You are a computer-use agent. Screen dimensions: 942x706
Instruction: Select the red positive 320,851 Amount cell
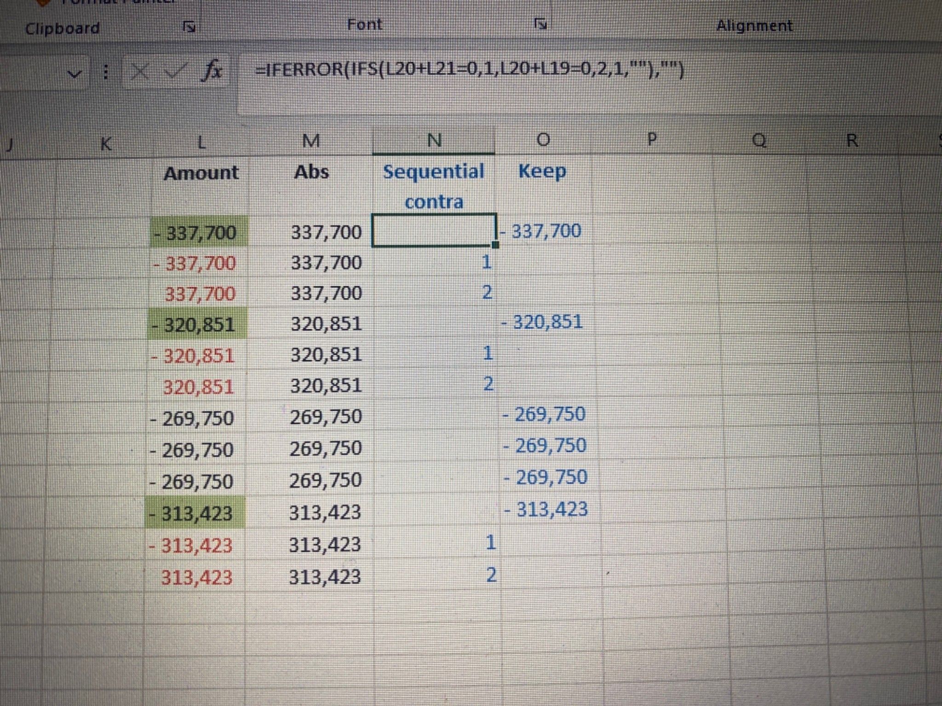click(x=197, y=387)
